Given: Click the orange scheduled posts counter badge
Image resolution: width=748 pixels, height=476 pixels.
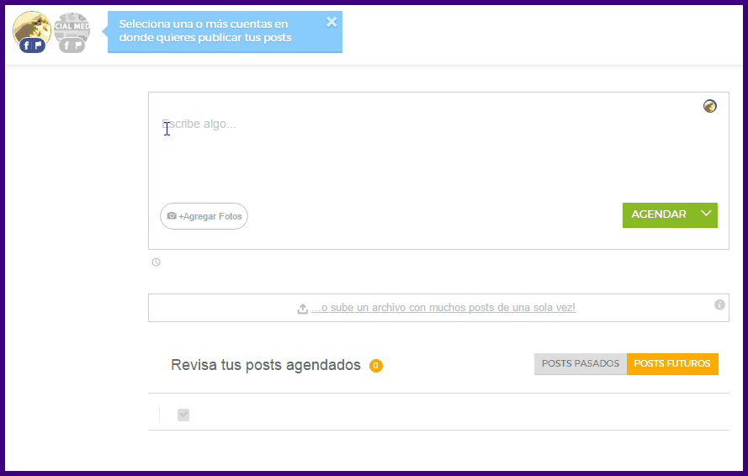Looking at the screenshot, I should [x=376, y=366].
